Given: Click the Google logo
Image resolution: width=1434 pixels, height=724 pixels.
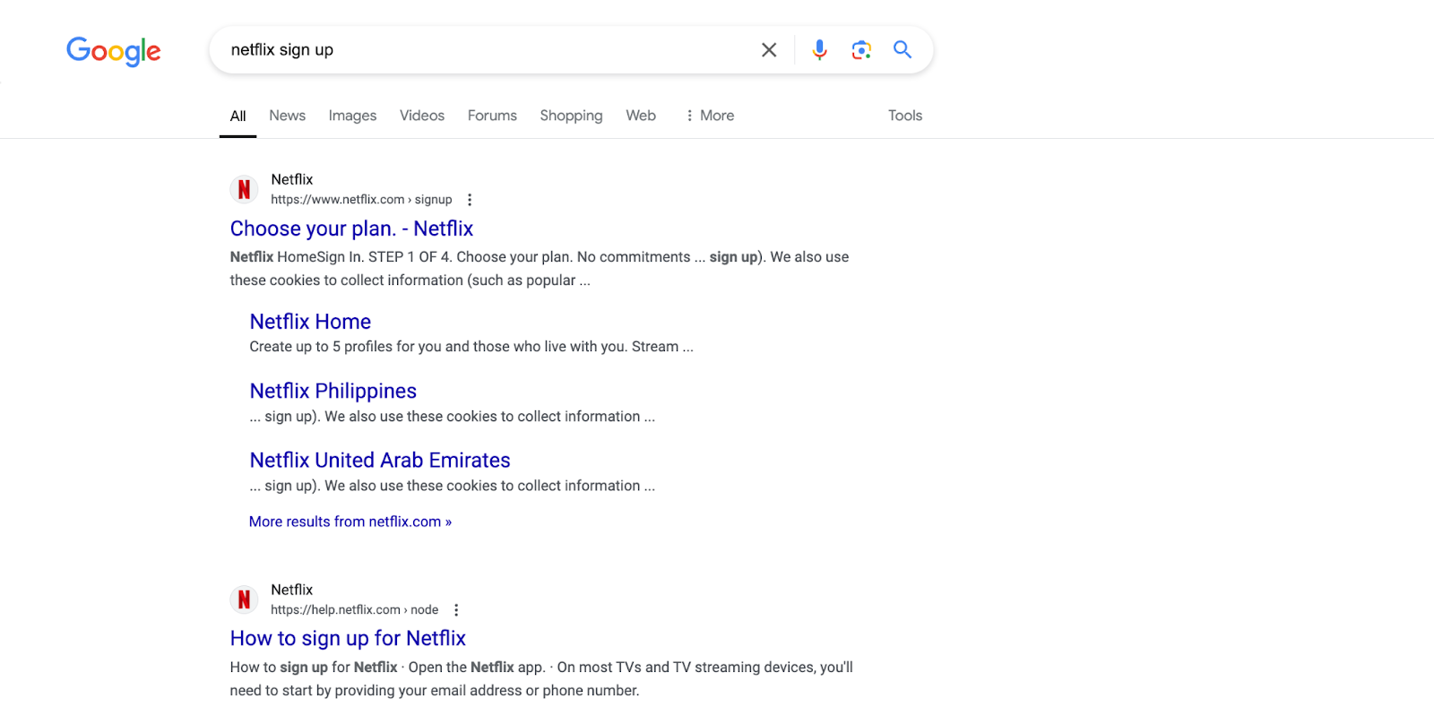Looking at the screenshot, I should pos(114,51).
